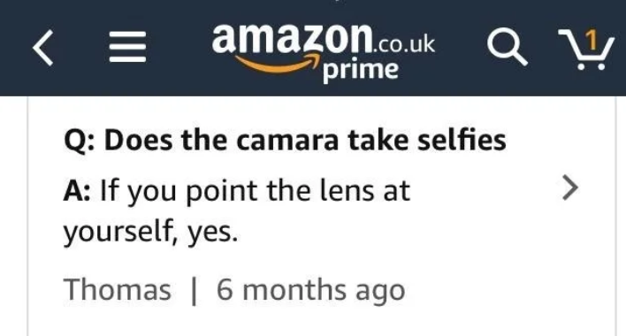Viewport: 626px width, 336px height.
Task: Tap the prime label under logo
Action: coord(361,71)
